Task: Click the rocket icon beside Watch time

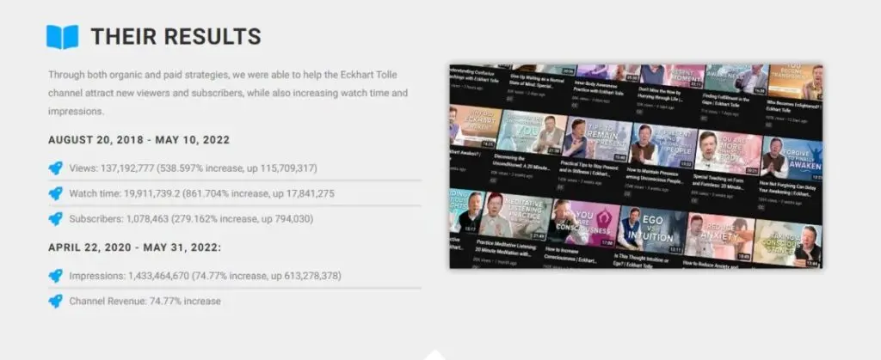Action: pos(55,194)
